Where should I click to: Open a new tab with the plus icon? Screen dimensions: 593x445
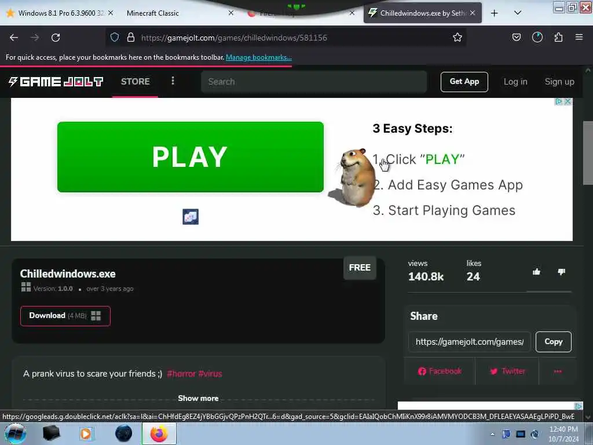[495, 13]
